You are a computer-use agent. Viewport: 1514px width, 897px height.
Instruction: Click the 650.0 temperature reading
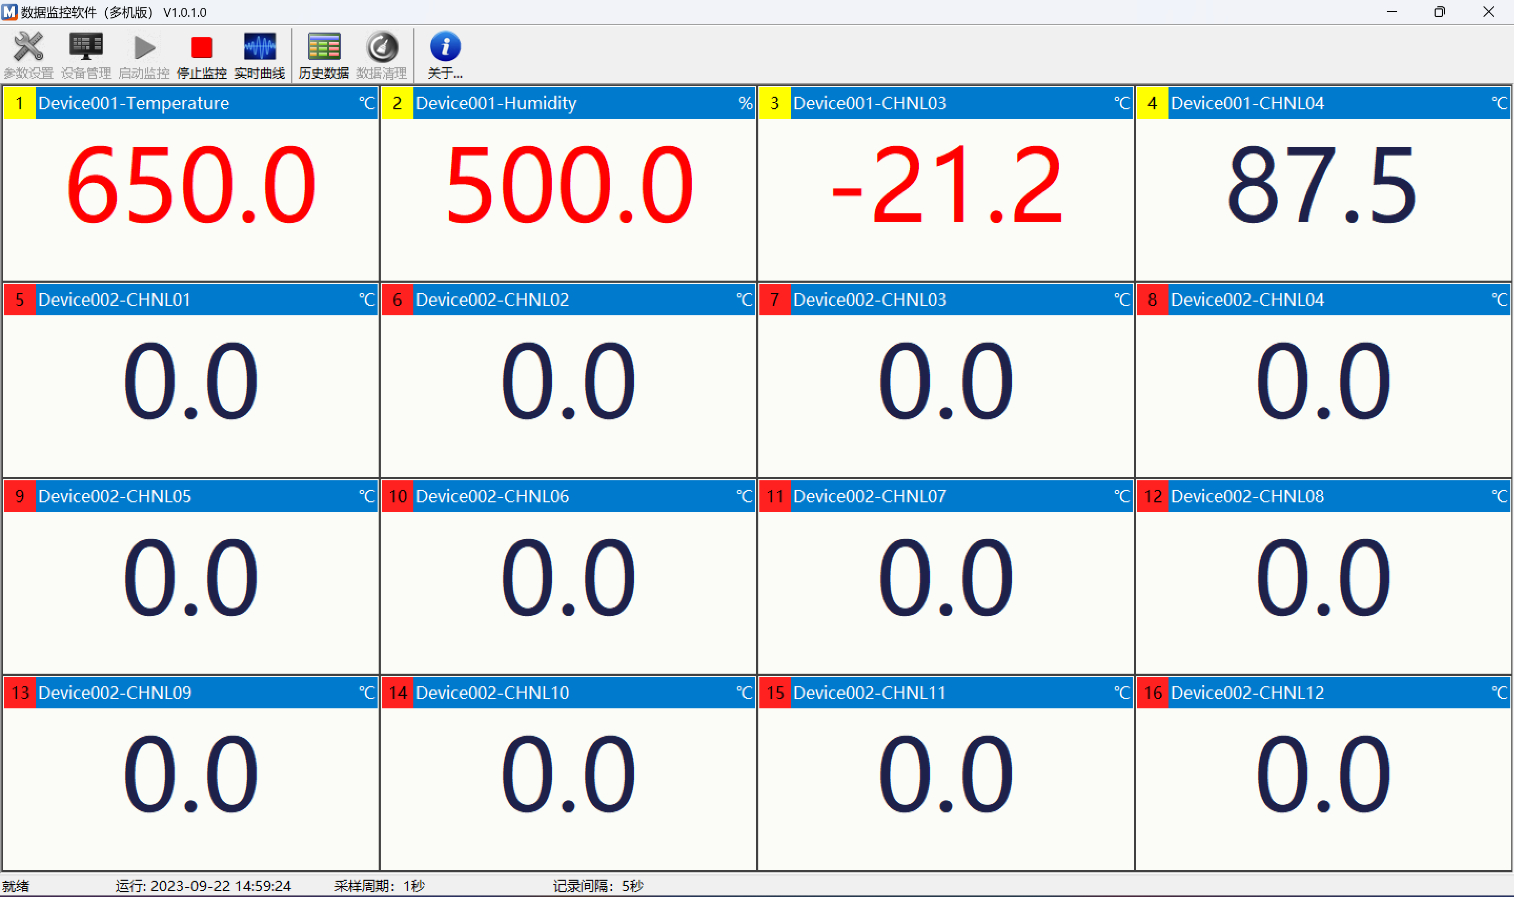[191, 185]
